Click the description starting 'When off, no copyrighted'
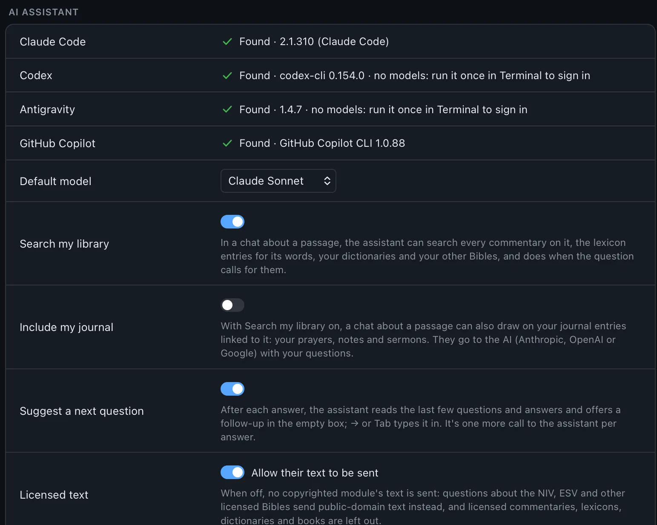 click(423, 506)
